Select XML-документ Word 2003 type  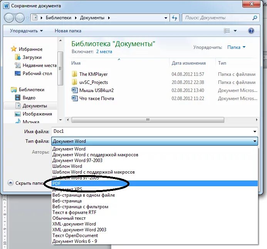(155, 230)
